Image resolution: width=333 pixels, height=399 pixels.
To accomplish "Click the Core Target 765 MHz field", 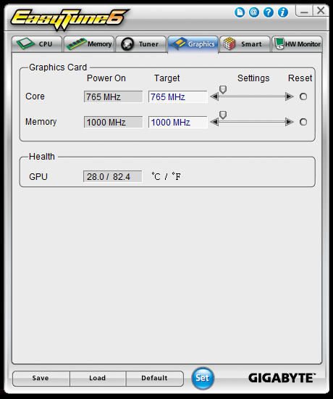I will pyautogui.click(x=178, y=97).
